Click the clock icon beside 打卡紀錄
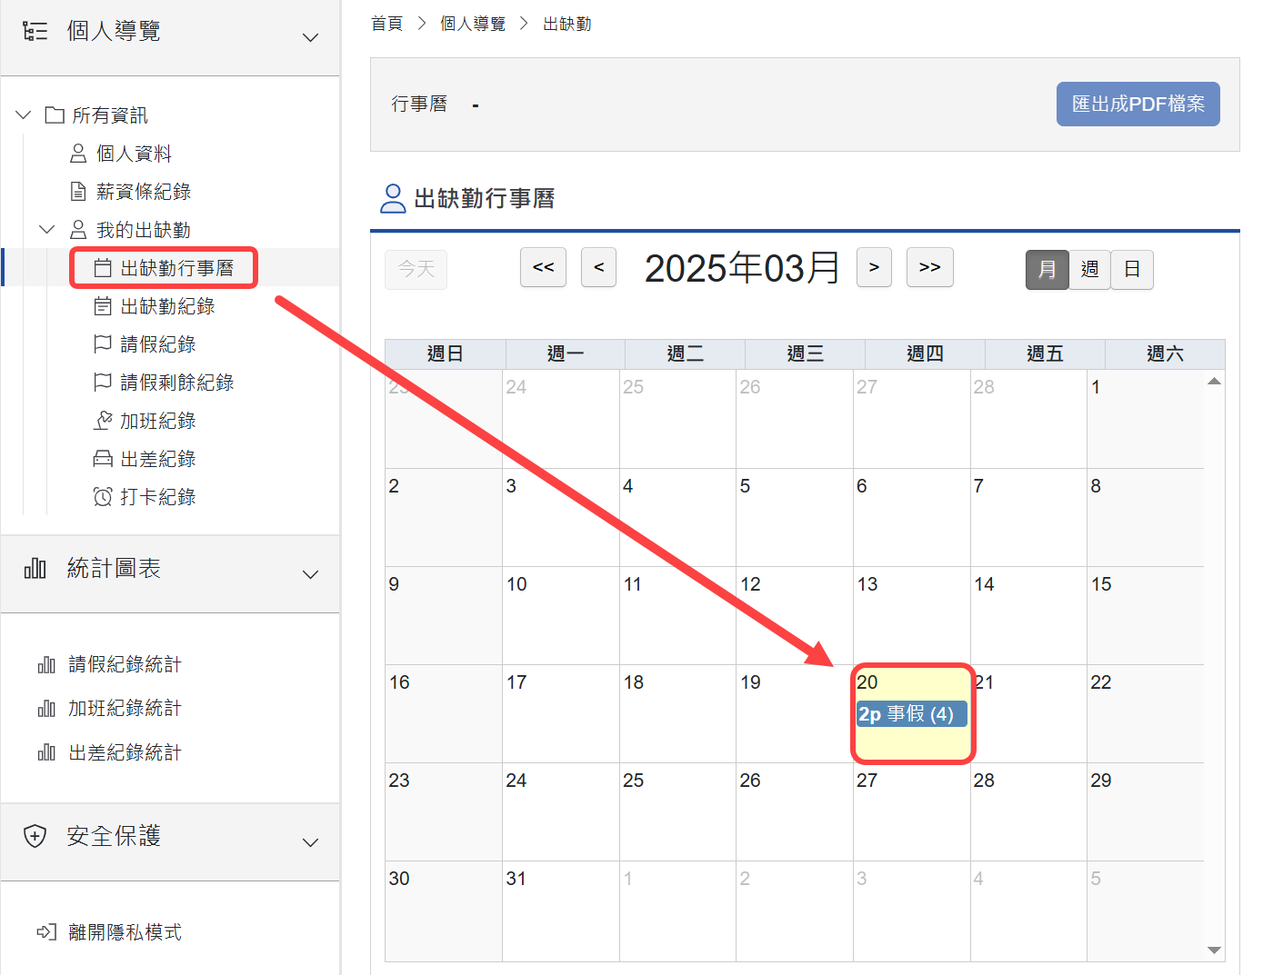The width and height of the screenshot is (1273, 975). click(x=103, y=497)
